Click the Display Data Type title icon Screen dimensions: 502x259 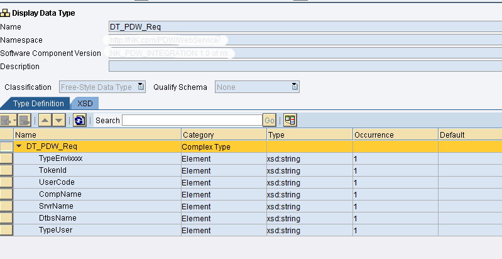click(6, 13)
